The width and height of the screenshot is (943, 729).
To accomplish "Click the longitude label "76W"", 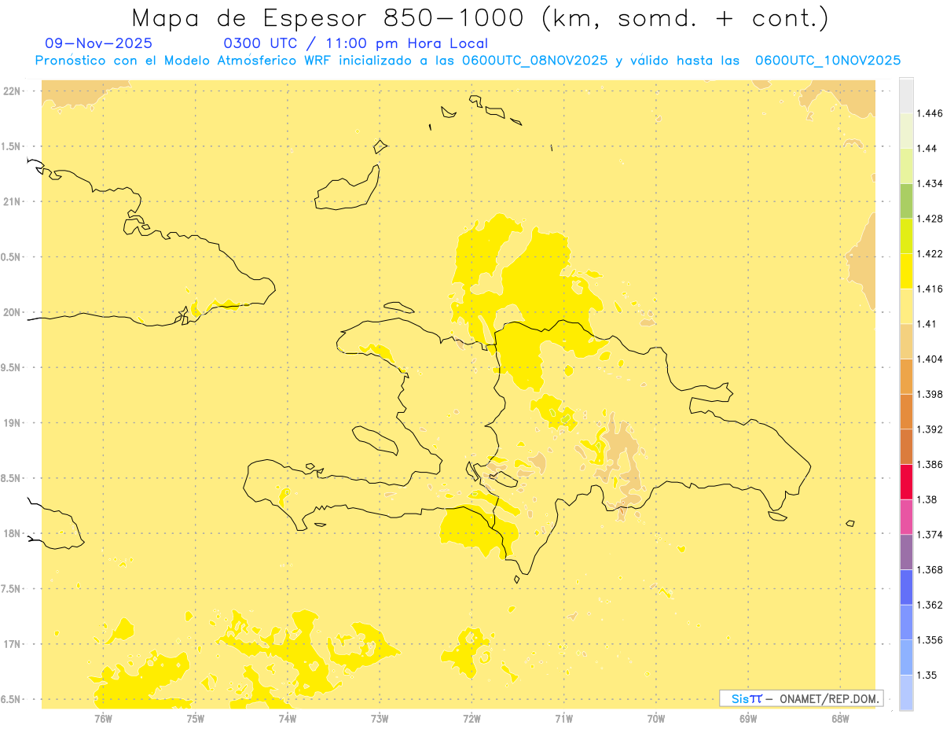I will [x=103, y=718].
